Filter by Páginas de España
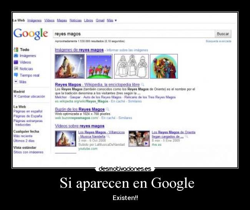The image size is (250, 210). coord(28,116)
